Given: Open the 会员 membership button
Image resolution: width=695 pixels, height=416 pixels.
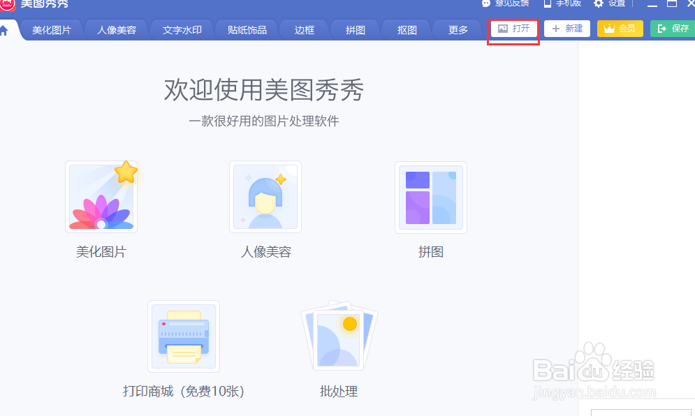Looking at the screenshot, I should pos(620,29).
